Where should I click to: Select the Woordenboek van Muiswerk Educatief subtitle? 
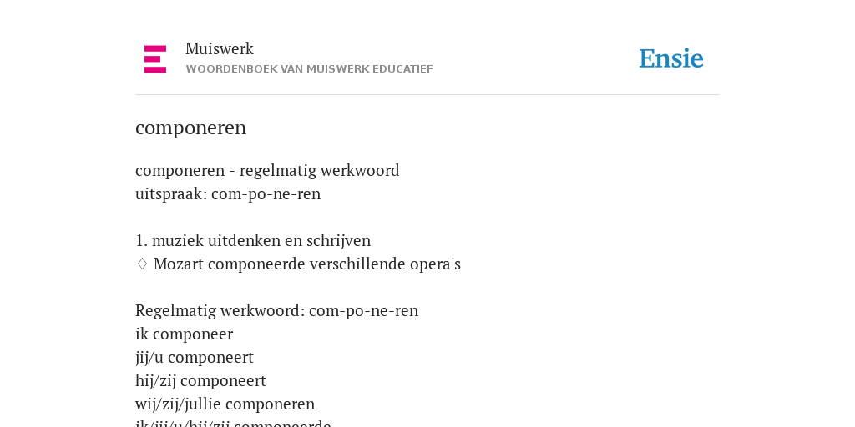click(x=309, y=69)
